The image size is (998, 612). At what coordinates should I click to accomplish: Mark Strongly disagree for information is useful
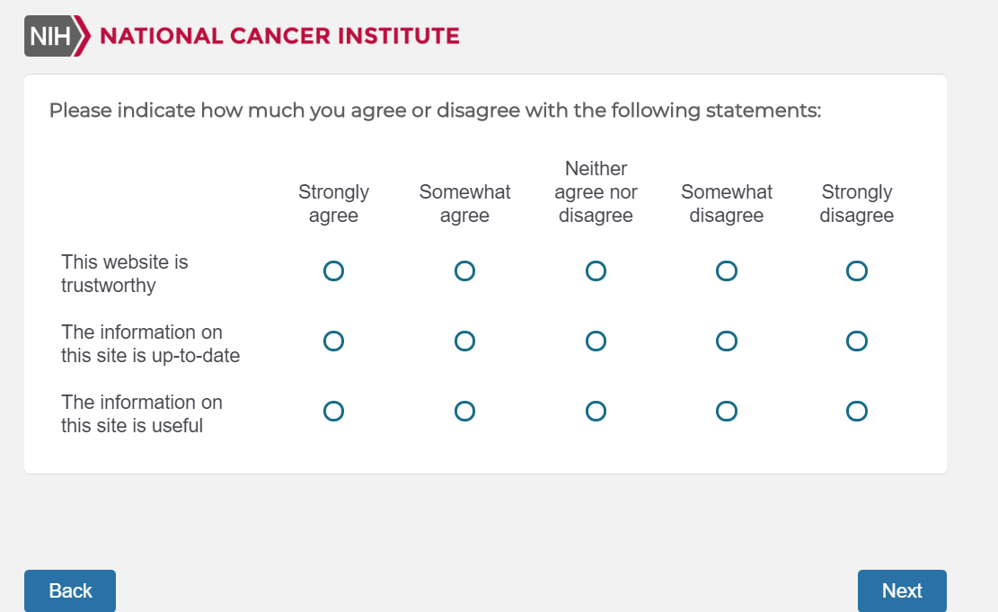tap(857, 412)
